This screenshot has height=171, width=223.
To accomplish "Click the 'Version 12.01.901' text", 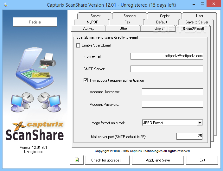I will click(34, 148).
